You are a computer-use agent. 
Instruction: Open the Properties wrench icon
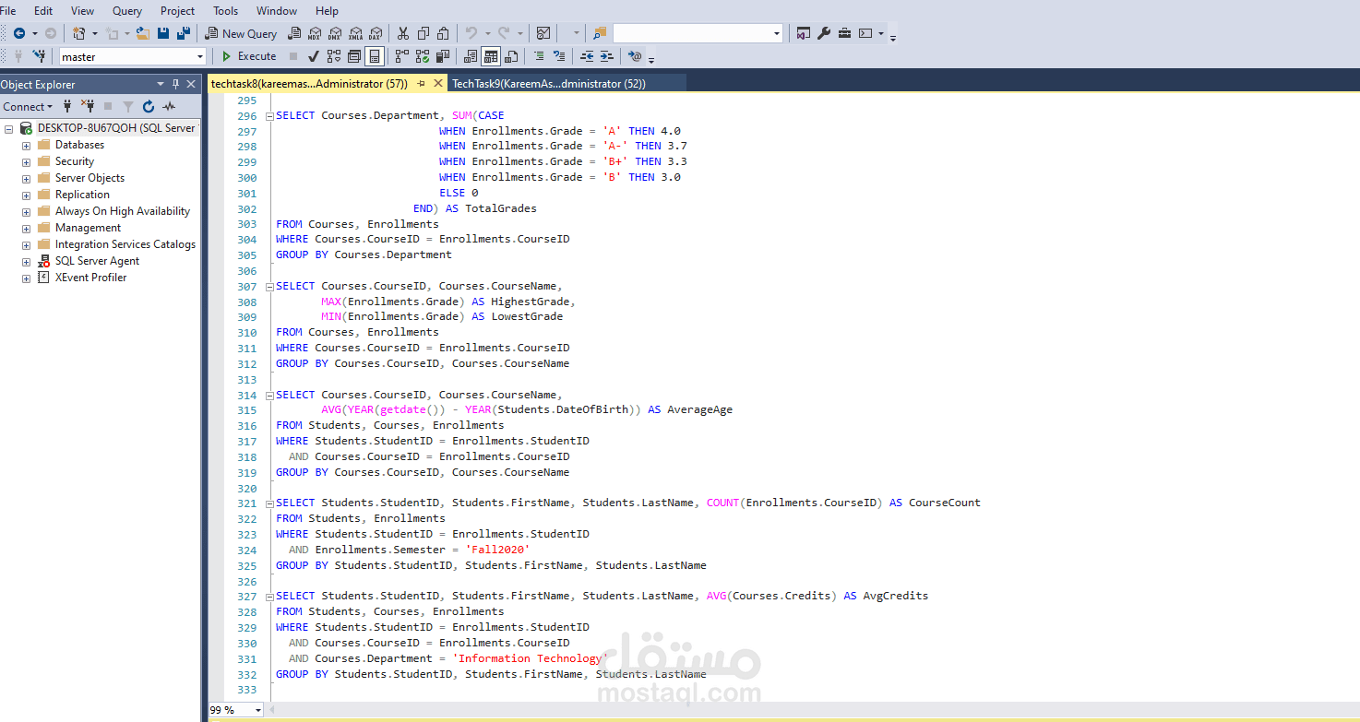[824, 33]
